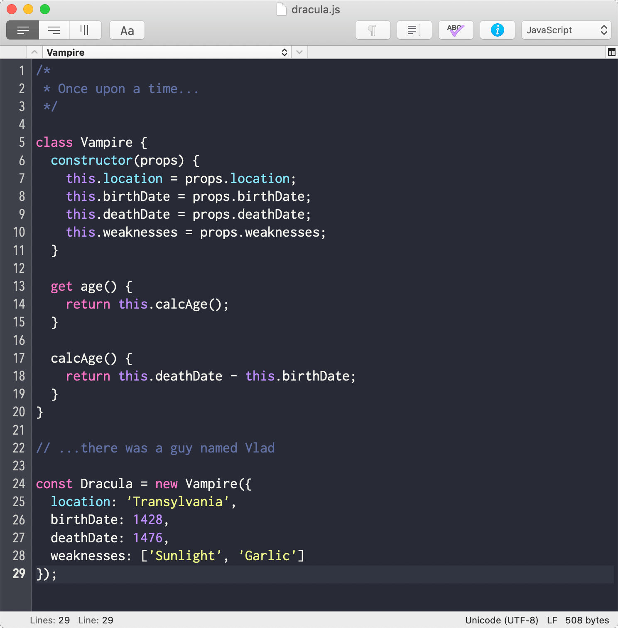Switch to vertical text orientation
618x628 pixels.
point(85,30)
